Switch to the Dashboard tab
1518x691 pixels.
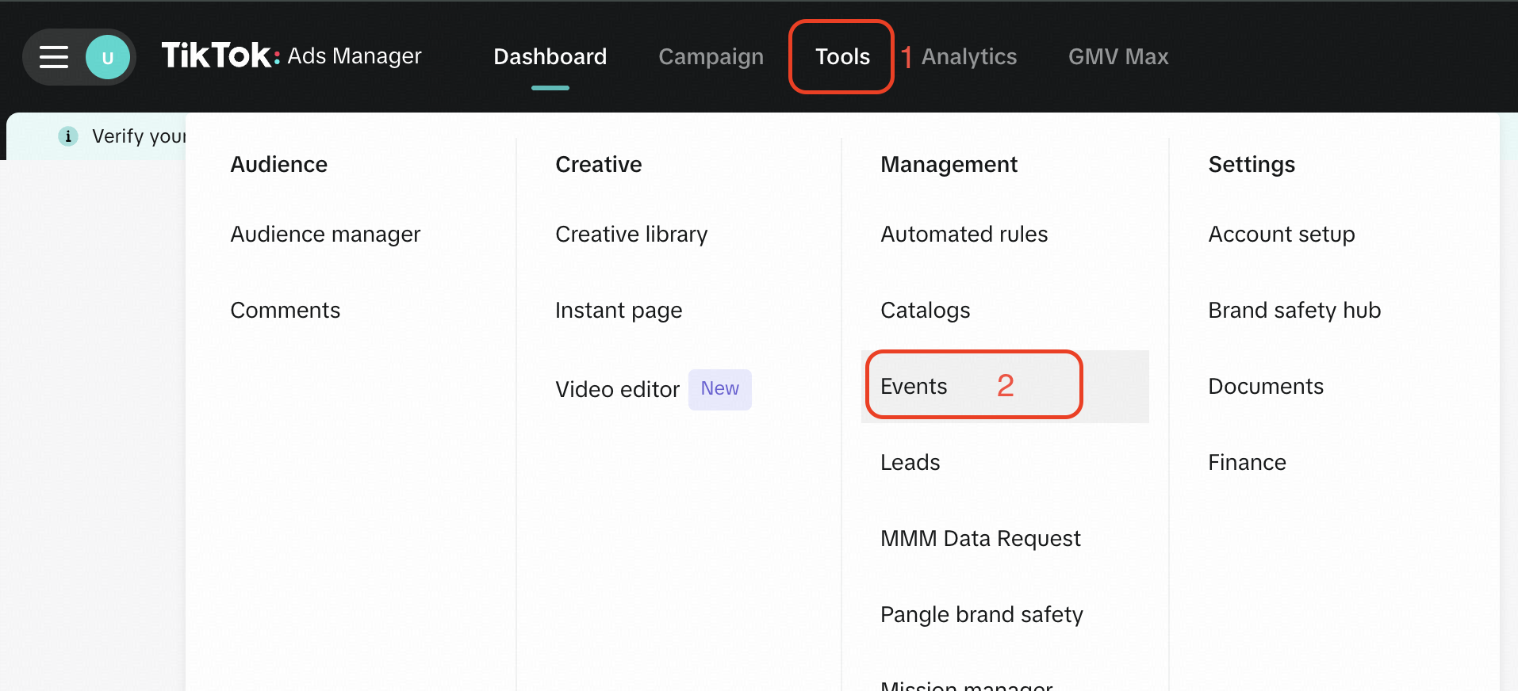[550, 57]
